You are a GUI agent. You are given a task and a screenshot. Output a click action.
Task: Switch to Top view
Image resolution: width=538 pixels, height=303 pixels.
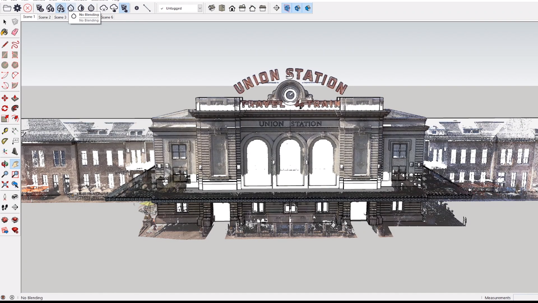(x=222, y=8)
